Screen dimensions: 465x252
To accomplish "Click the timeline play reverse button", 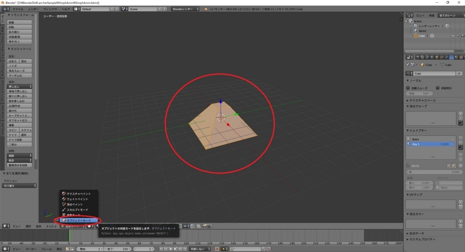I will (171, 249).
